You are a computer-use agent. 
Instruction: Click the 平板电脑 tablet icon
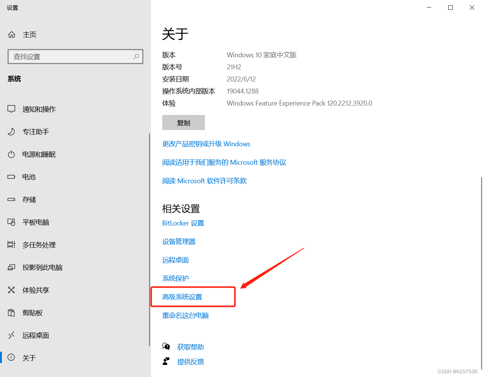pyautogui.click(x=11, y=222)
